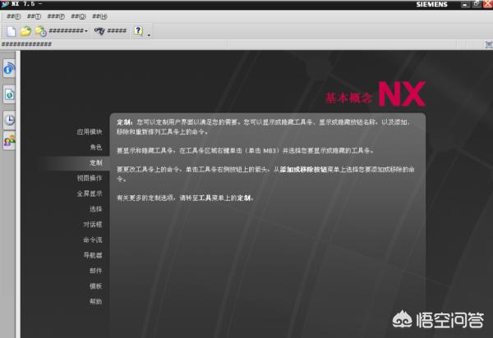Click the Command Finder binoculars icon

[x=99, y=30]
